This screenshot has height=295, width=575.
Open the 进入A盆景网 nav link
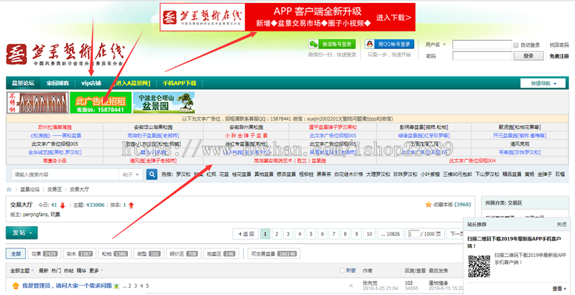click(x=132, y=83)
